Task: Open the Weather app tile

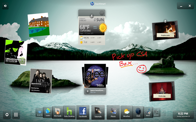Action: coord(126,112)
